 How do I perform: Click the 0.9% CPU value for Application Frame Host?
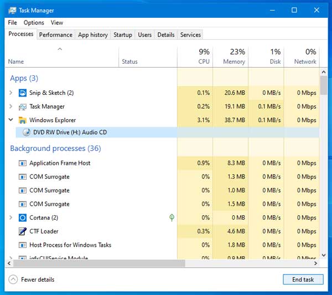point(204,163)
